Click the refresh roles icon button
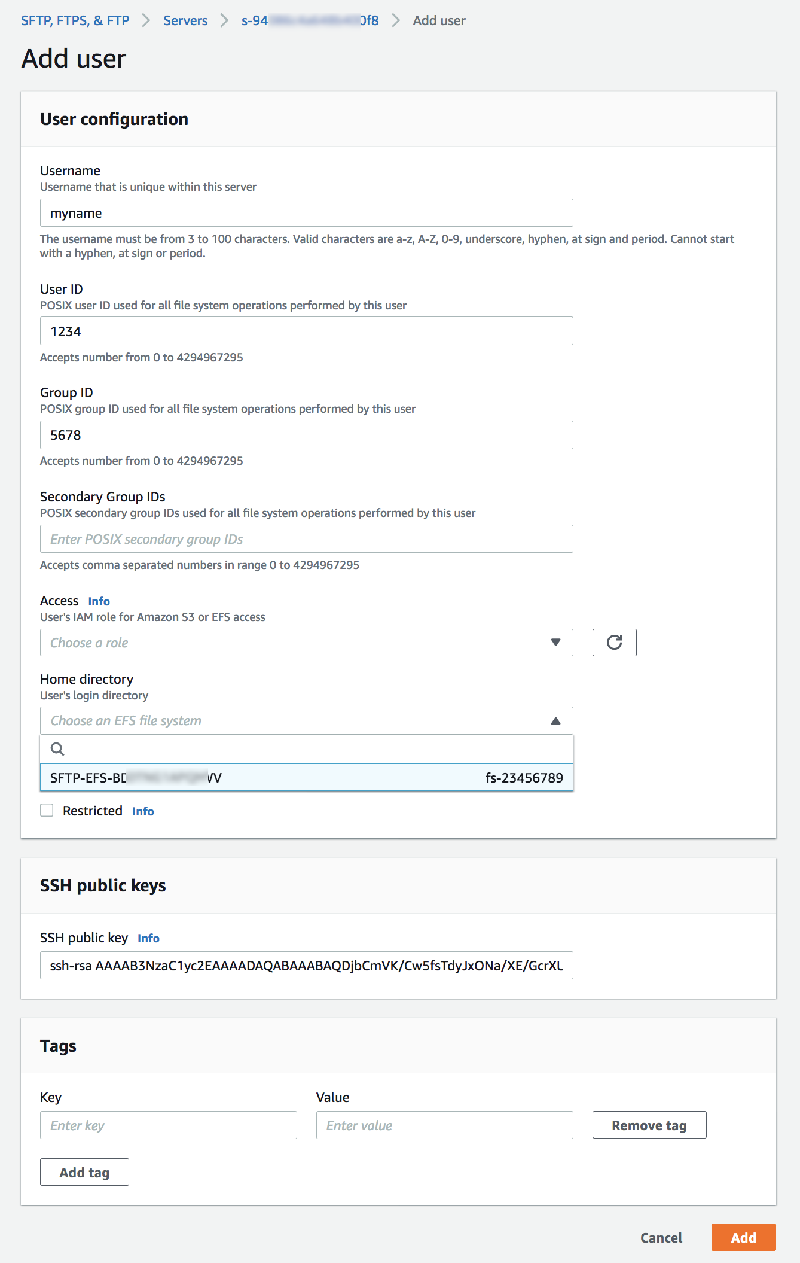 point(614,643)
